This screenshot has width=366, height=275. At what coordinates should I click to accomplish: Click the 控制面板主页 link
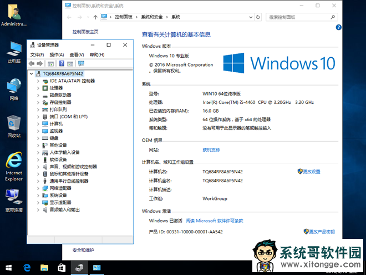(85, 32)
